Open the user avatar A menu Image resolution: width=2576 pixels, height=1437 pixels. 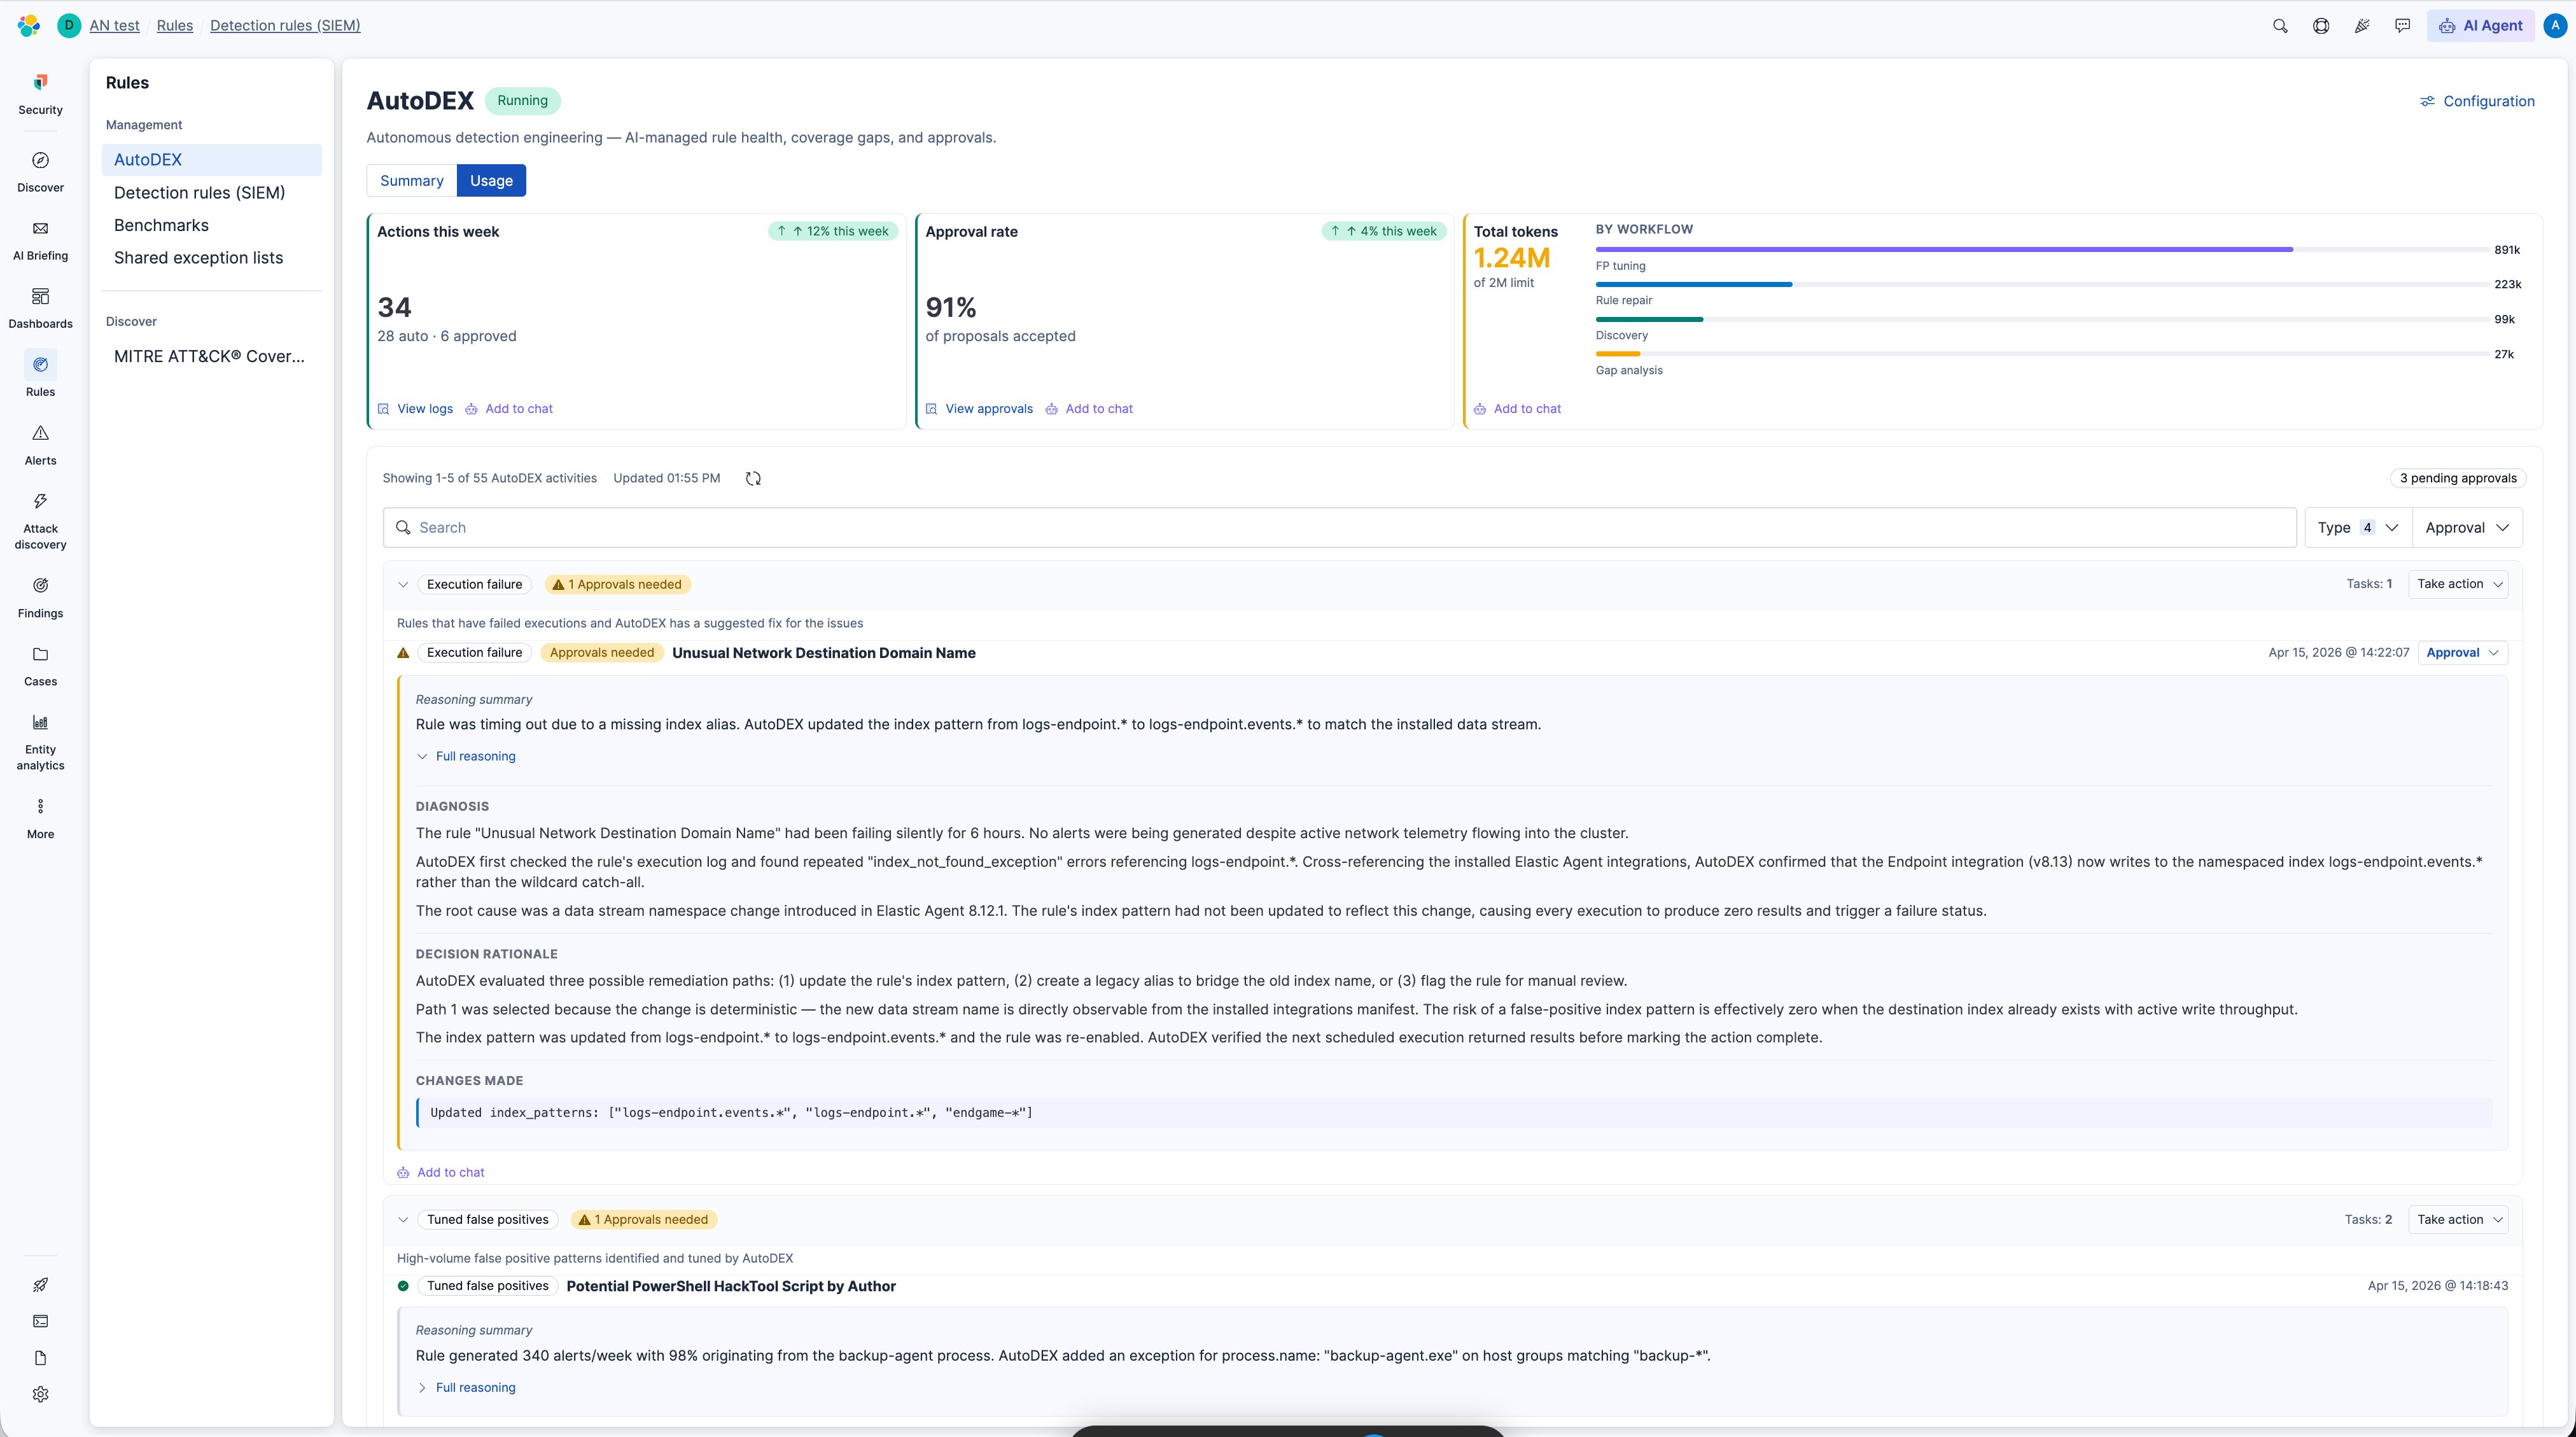[x=2554, y=26]
